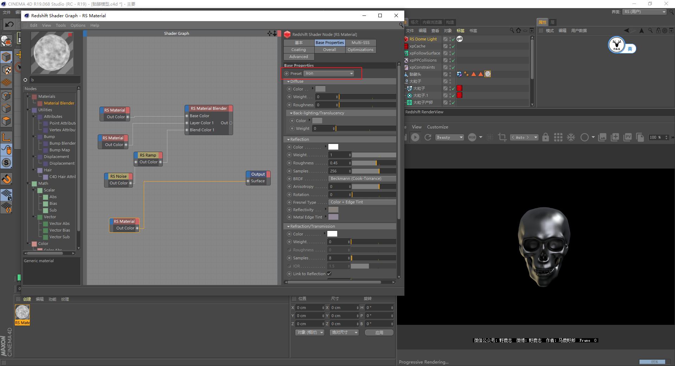Image resolution: width=675 pixels, height=366 pixels.
Task: Enable the magnet snap tool
Action: [7, 179]
